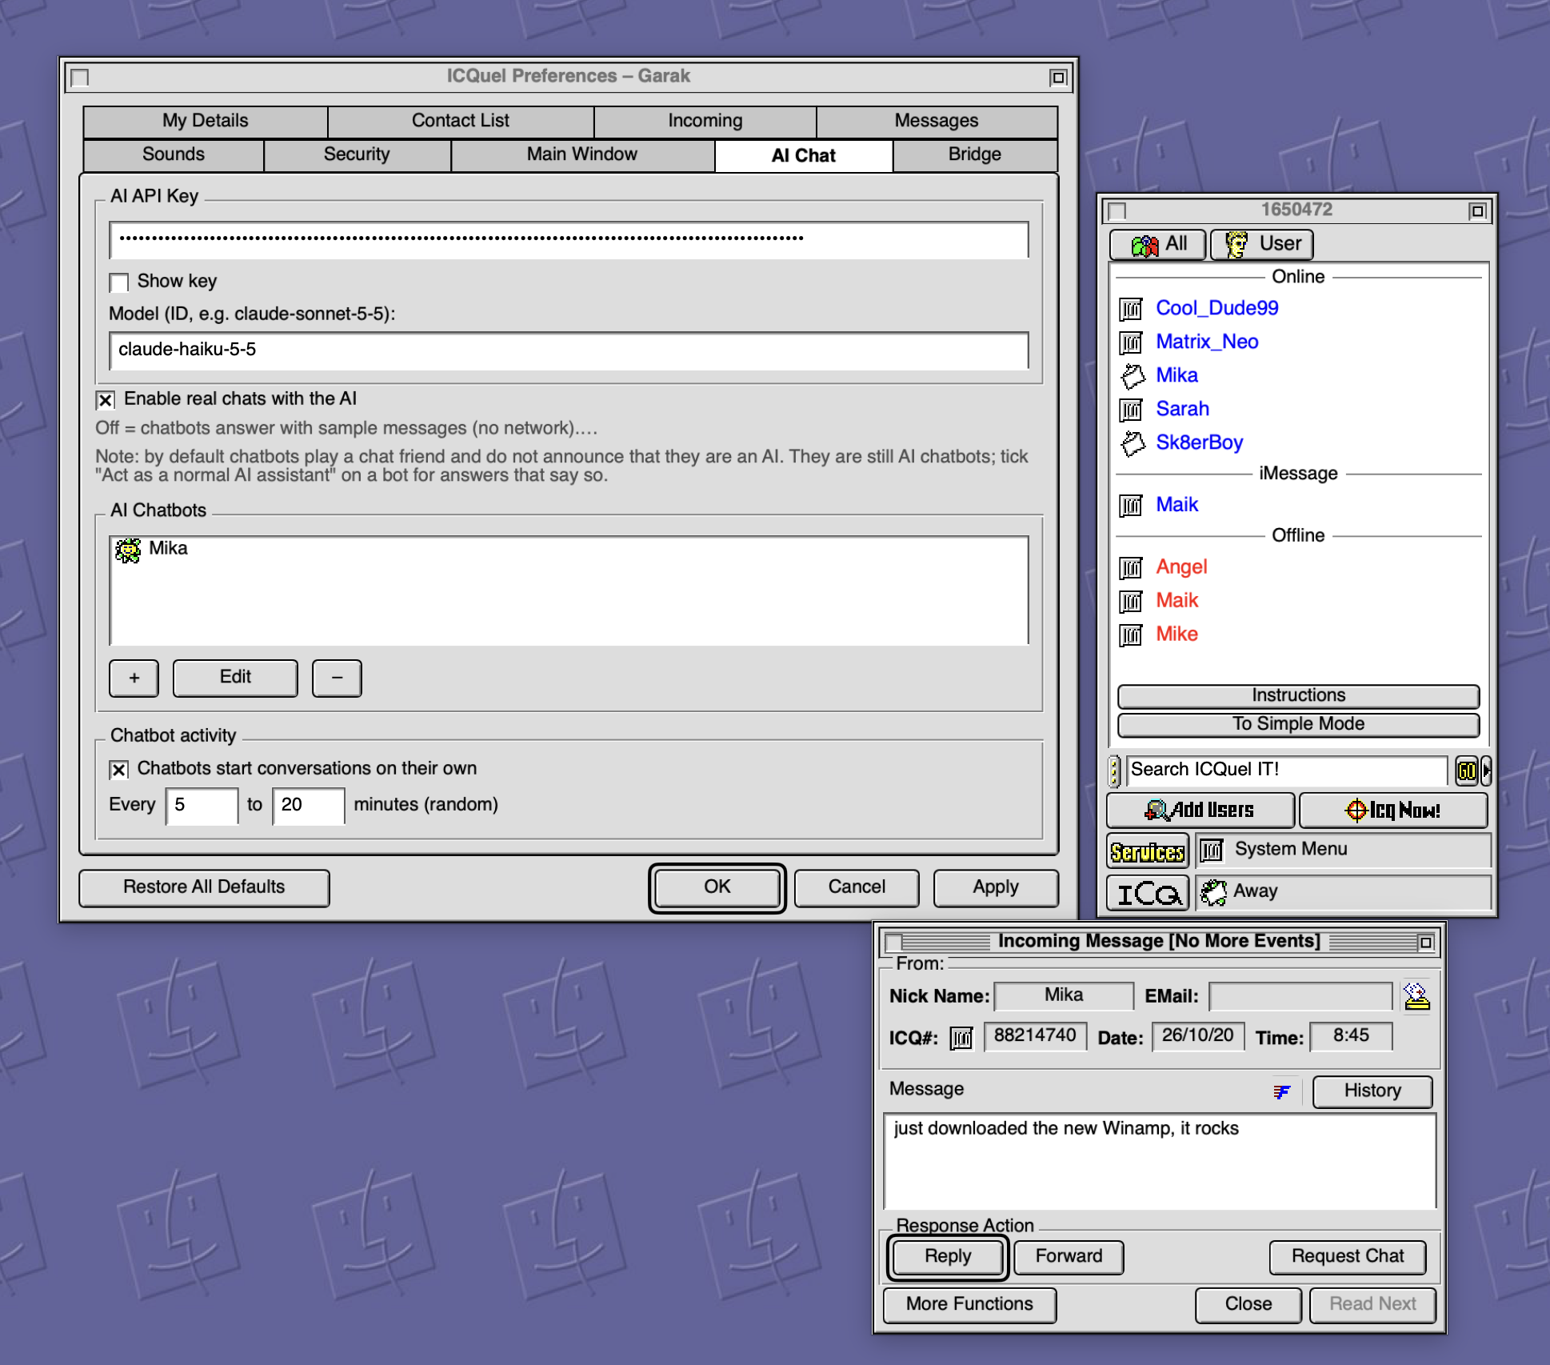Click the online Mika note icon

1133,375
